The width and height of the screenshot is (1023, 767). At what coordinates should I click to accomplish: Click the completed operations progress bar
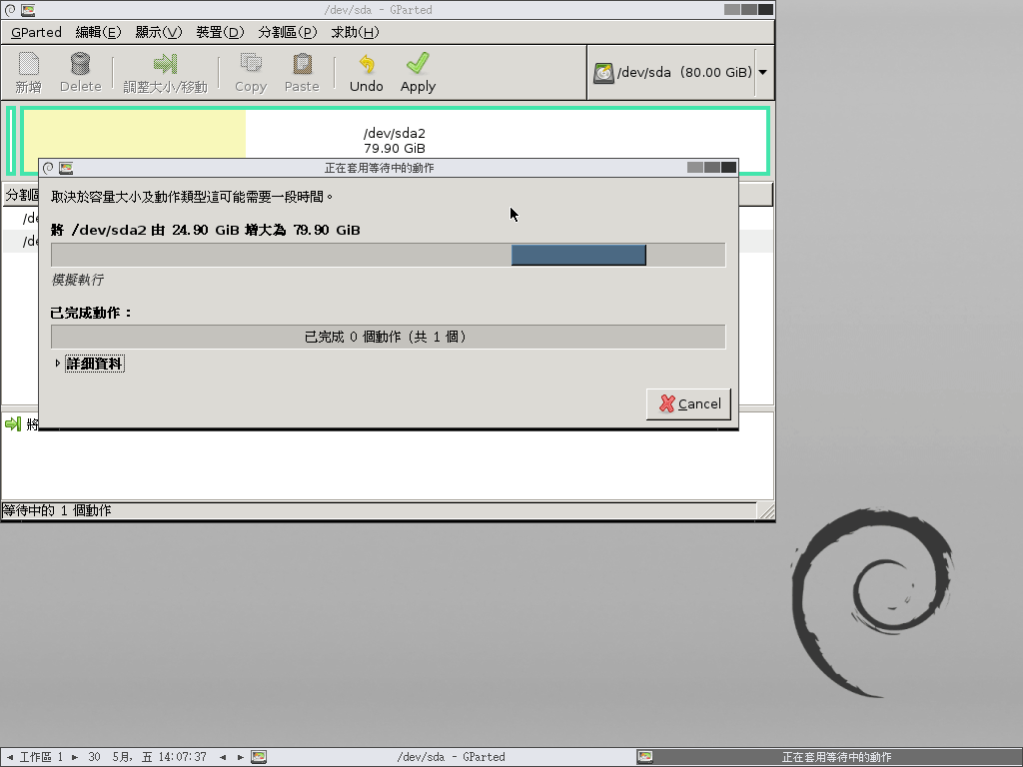(x=388, y=337)
